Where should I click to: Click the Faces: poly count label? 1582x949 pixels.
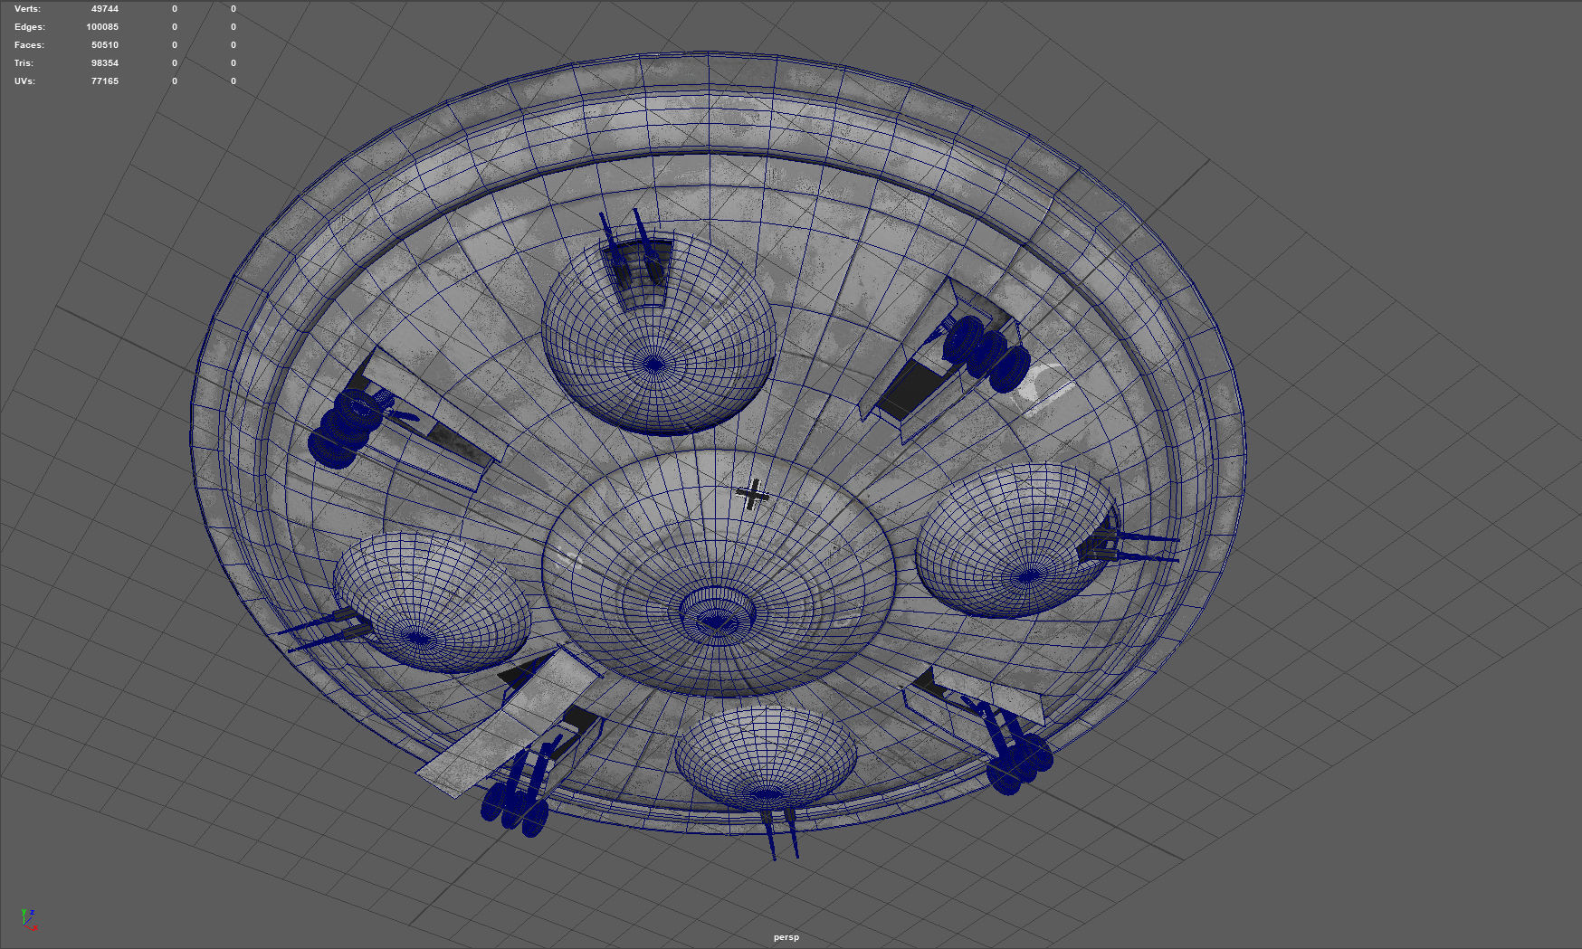29,45
